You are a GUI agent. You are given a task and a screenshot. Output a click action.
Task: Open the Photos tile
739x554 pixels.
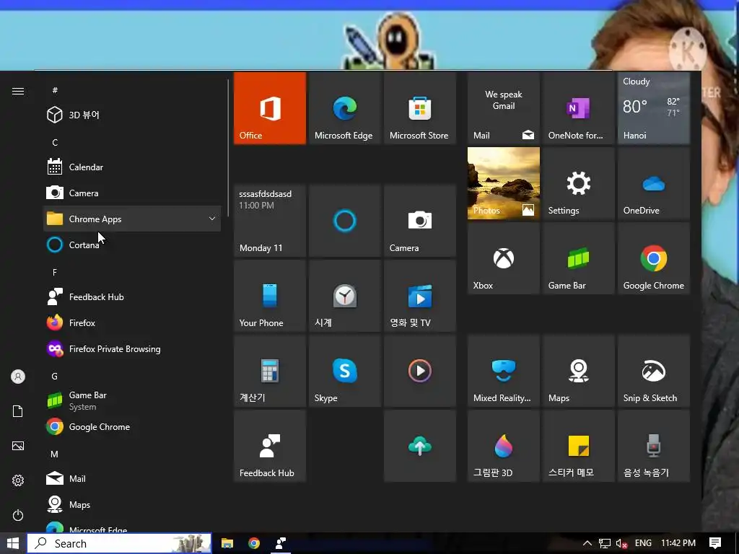pyautogui.click(x=503, y=183)
